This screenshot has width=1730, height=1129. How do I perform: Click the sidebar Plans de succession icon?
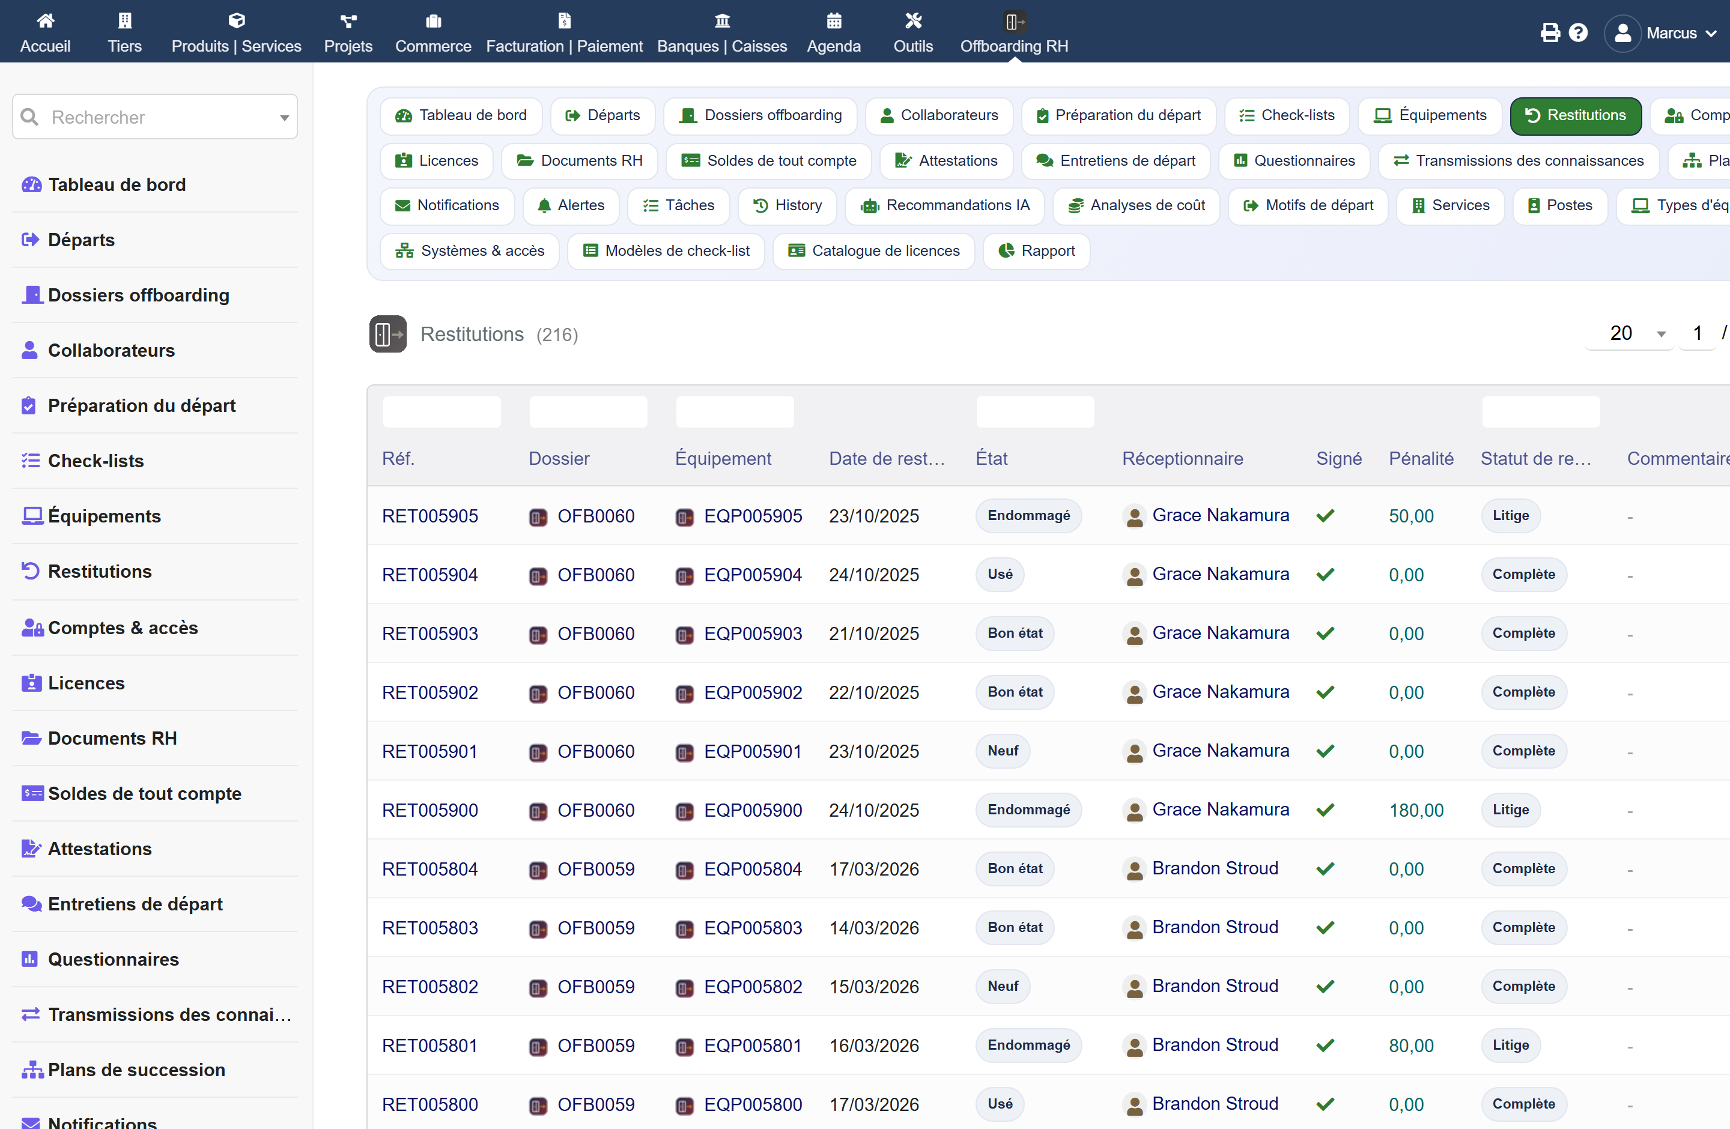32,1070
